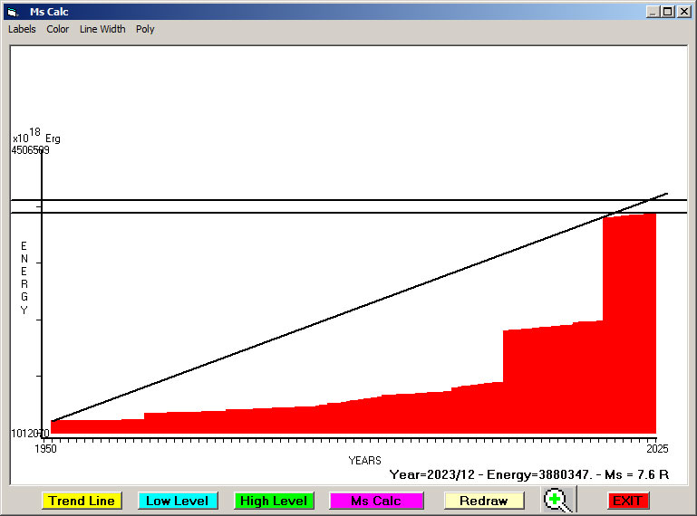Screen dimensions: 697x516
Task: Close the window with the X button
Action: pyautogui.click(x=684, y=12)
